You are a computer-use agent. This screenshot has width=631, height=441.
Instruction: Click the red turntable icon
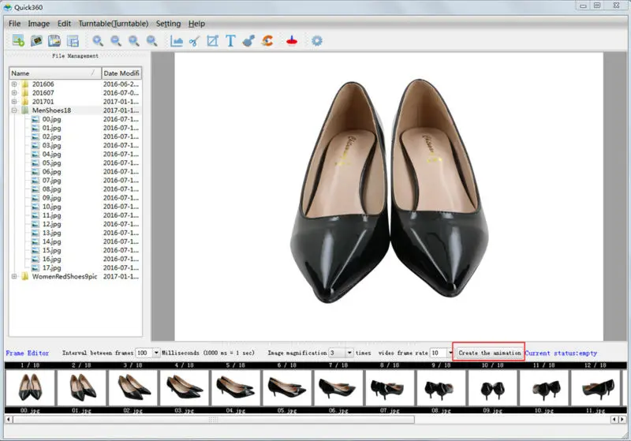(x=292, y=41)
